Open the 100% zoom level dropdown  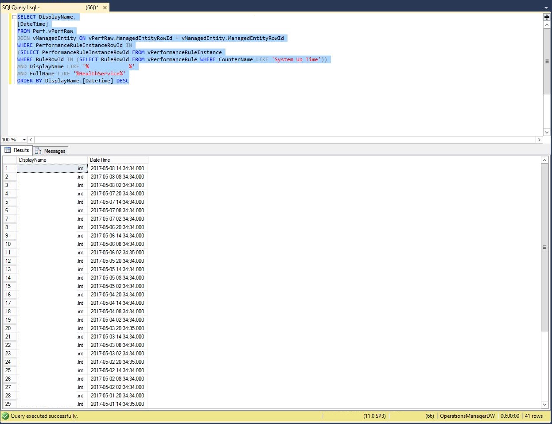24,140
